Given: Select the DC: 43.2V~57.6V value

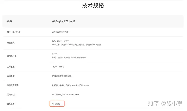Looking at the screenshot, I should click(x=60, y=41).
